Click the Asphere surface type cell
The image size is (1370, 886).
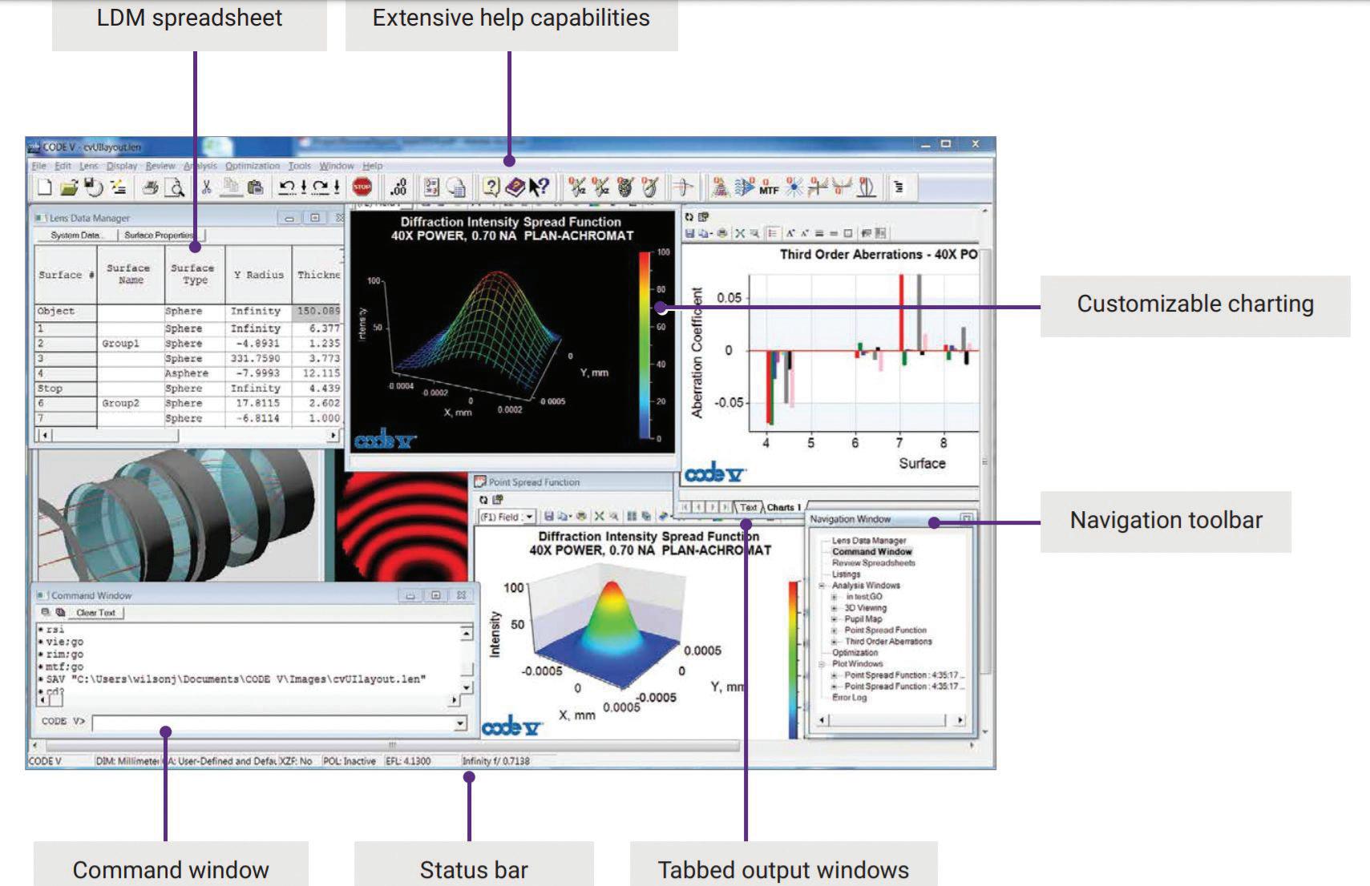tap(195, 373)
